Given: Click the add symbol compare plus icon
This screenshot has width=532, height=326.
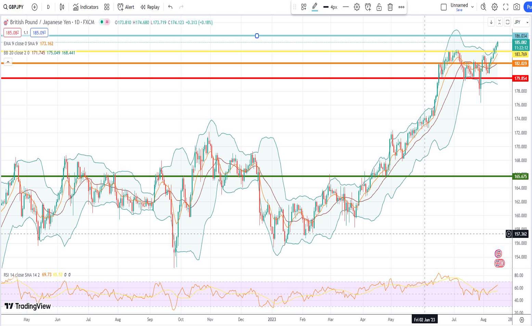Looking at the screenshot, I should click(35, 7).
